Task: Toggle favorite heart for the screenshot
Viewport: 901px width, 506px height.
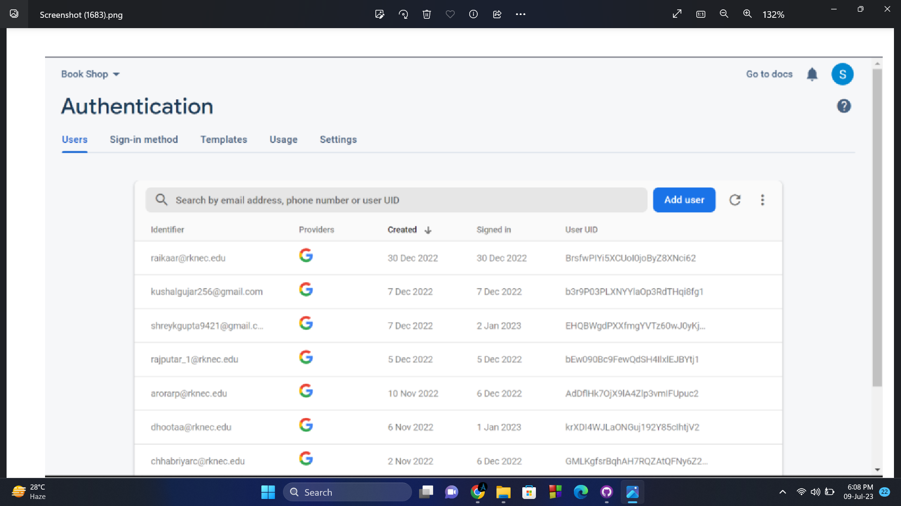Action: (x=450, y=14)
